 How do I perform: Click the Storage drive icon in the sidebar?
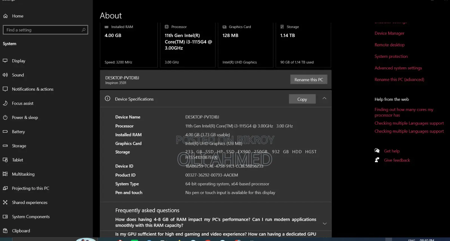pyautogui.click(x=5, y=146)
